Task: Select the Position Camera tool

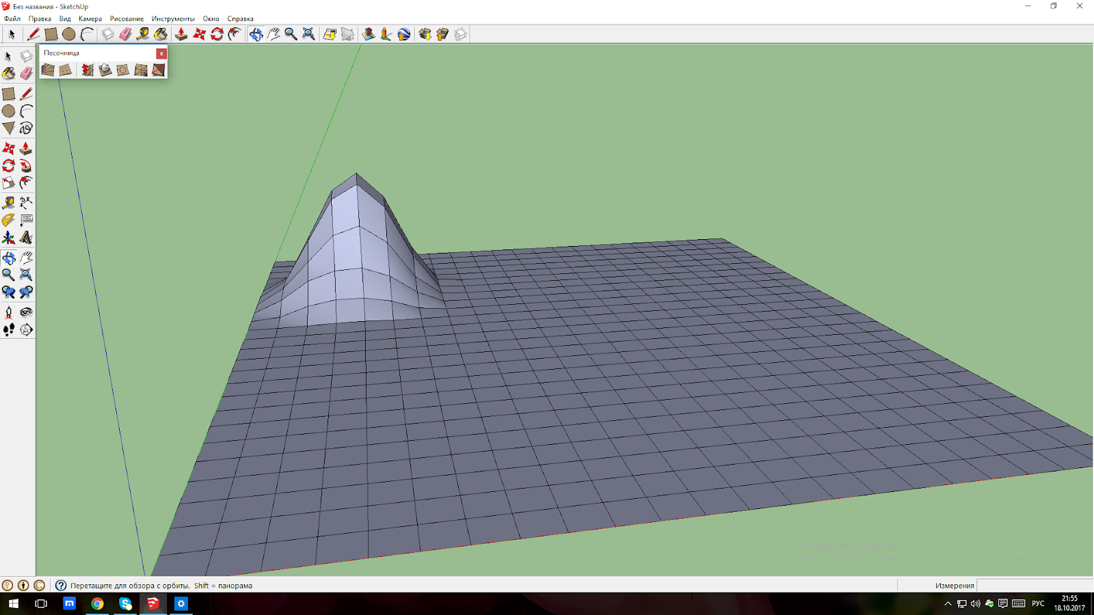Action: (8, 312)
